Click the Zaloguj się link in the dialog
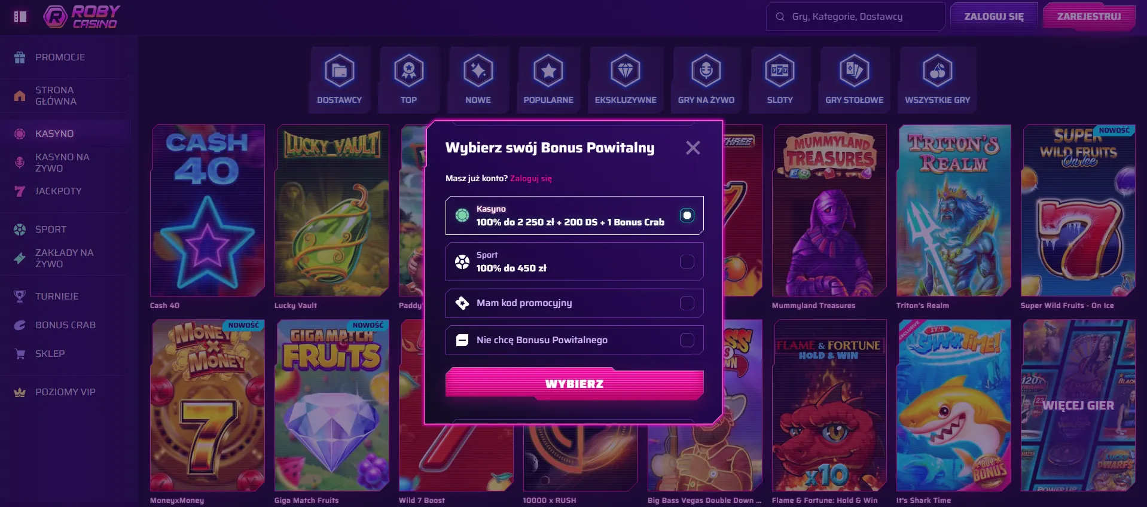Image resolution: width=1147 pixels, height=507 pixels. tap(531, 178)
